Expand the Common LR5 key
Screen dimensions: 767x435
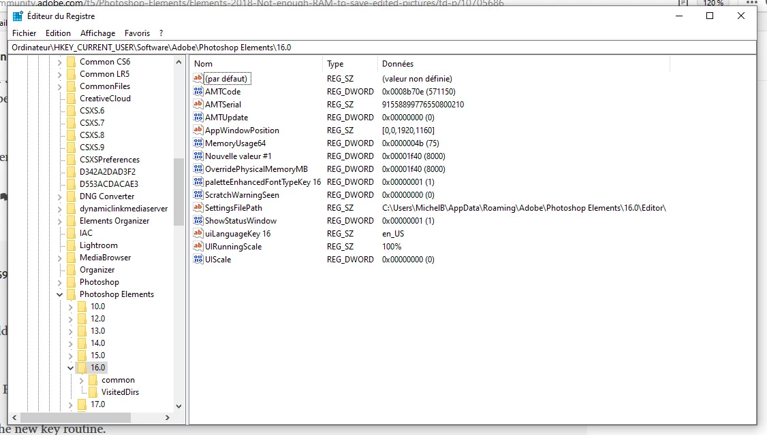(60, 74)
